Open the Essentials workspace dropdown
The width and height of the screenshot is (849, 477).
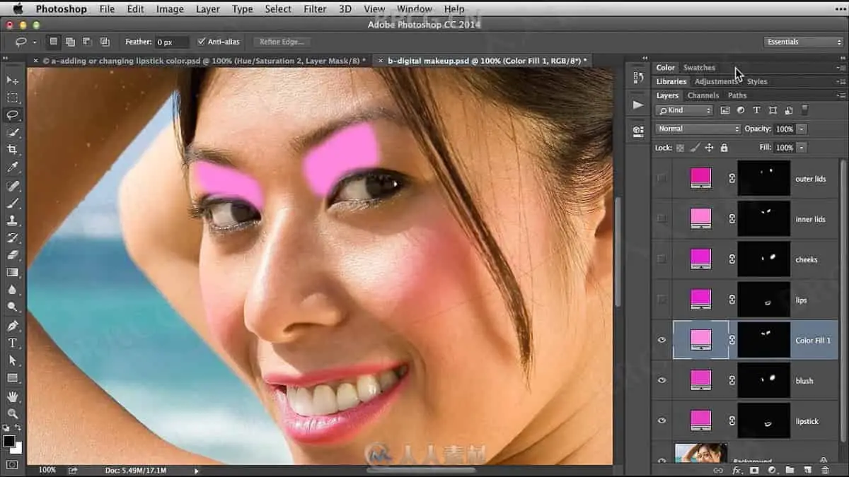pos(804,42)
